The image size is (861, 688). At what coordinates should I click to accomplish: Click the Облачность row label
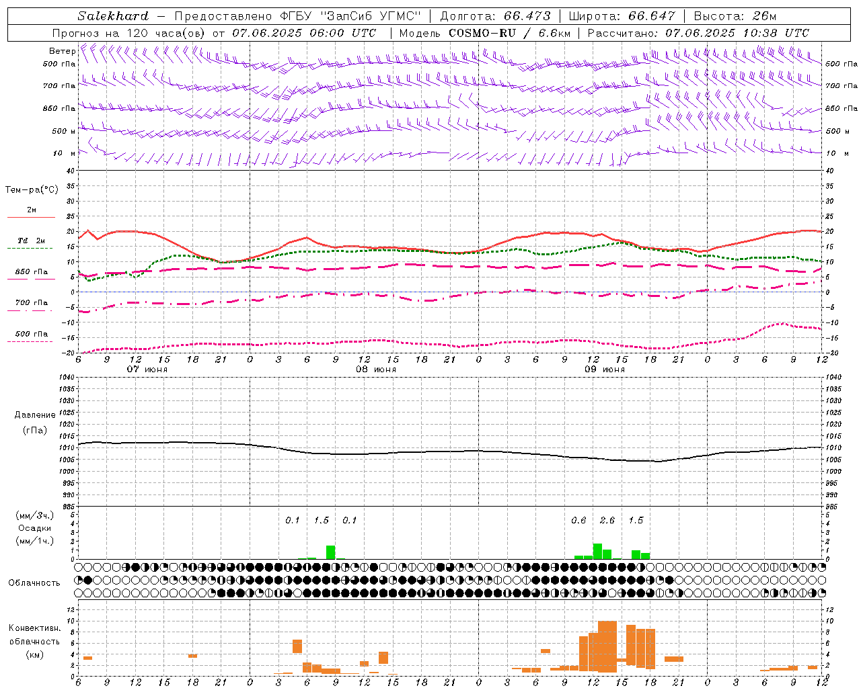point(34,583)
